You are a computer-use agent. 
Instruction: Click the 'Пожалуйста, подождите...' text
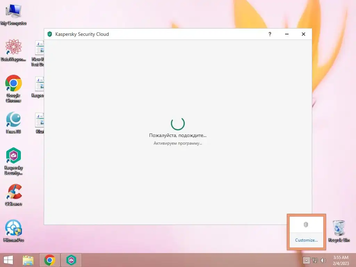pyautogui.click(x=178, y=135)
